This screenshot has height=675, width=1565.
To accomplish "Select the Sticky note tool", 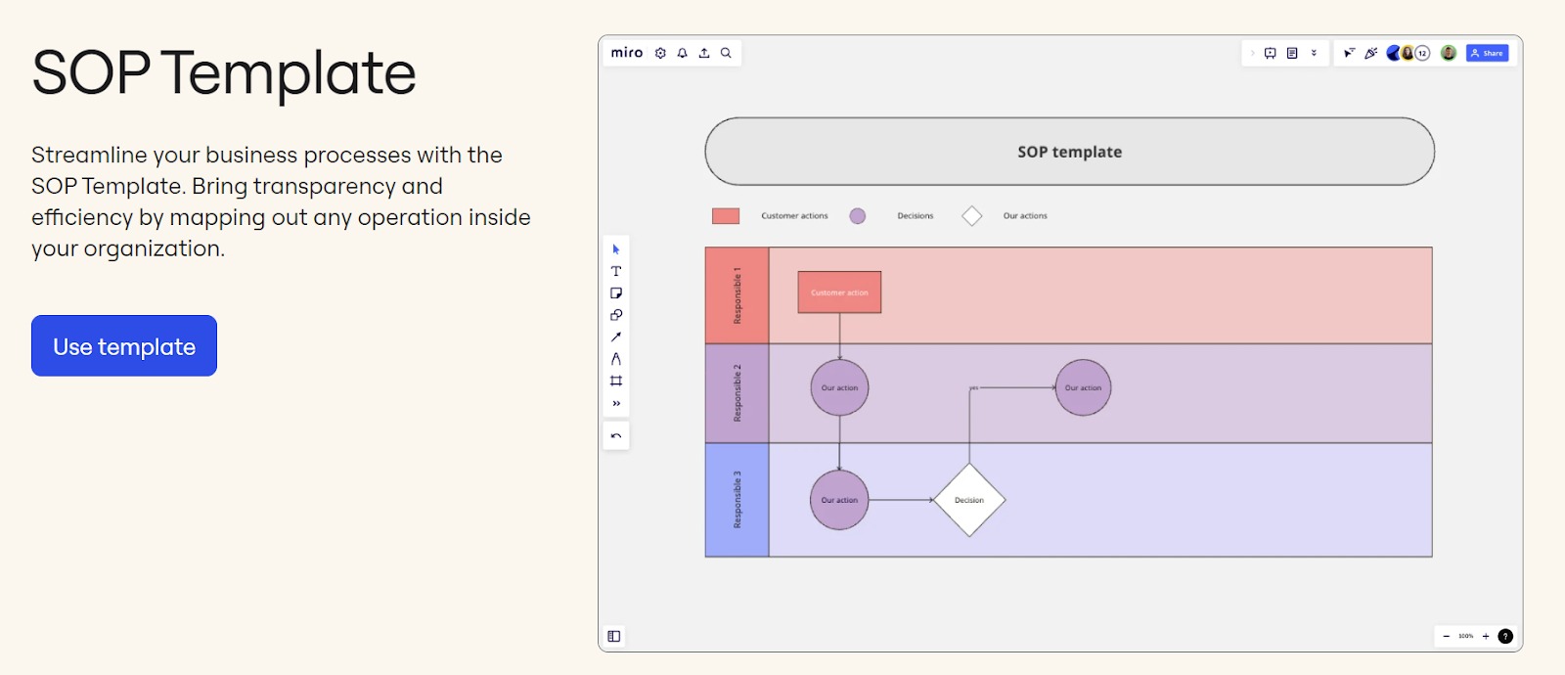I will pyautogui.click(x=616, y=293).
